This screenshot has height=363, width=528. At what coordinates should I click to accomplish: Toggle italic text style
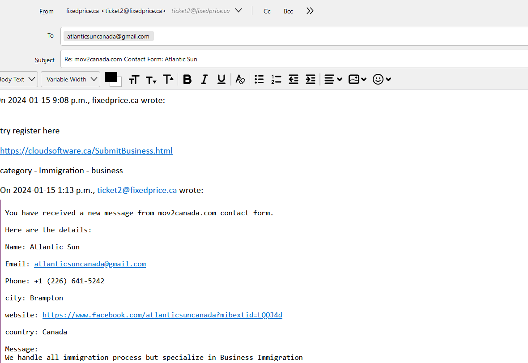click(x=204, y=79)
